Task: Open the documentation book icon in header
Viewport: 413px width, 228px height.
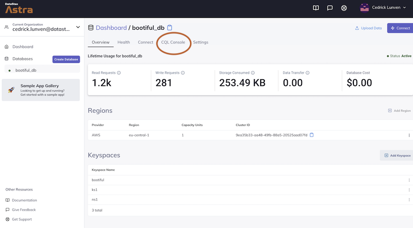Action: point(316,8)
